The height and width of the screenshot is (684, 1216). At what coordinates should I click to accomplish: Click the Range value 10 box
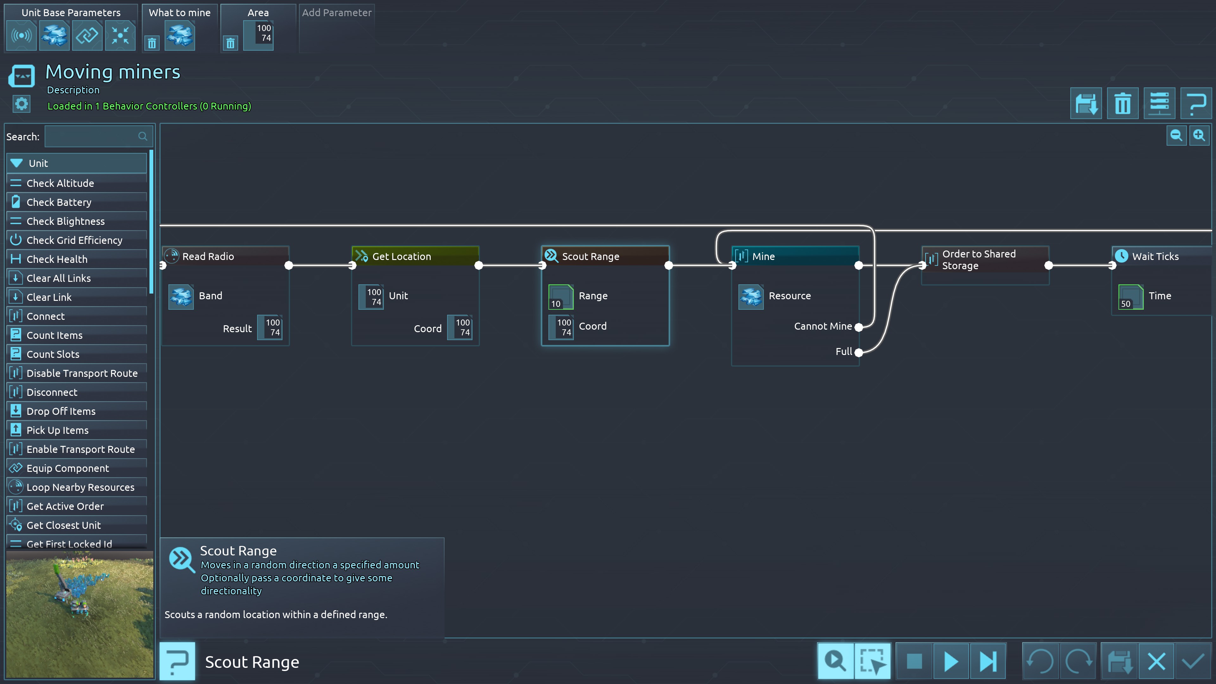[561, 296]
